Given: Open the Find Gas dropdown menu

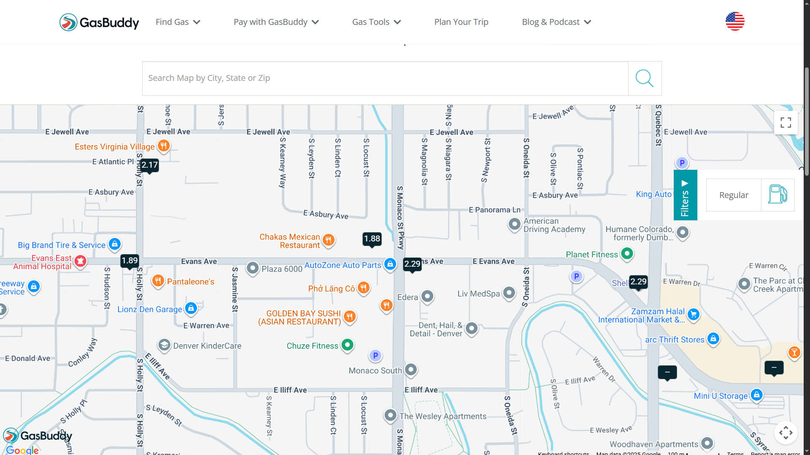Looking at the screenshot, I should click(178, 22).
